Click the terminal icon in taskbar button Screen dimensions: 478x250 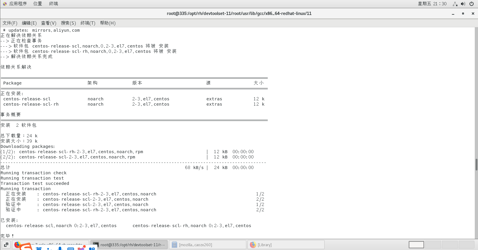(96, 245)
